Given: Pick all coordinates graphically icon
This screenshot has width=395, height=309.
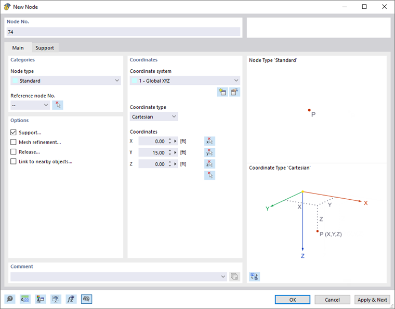Looking at the screenshot, I should tap(209, 175).
